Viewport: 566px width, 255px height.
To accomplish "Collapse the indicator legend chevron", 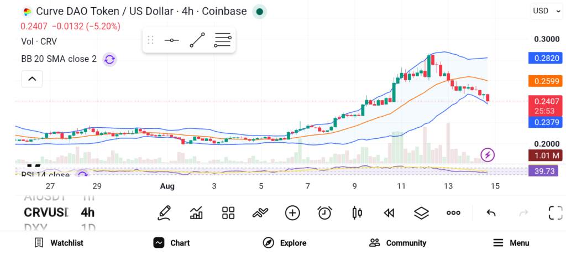I will 32,79.
